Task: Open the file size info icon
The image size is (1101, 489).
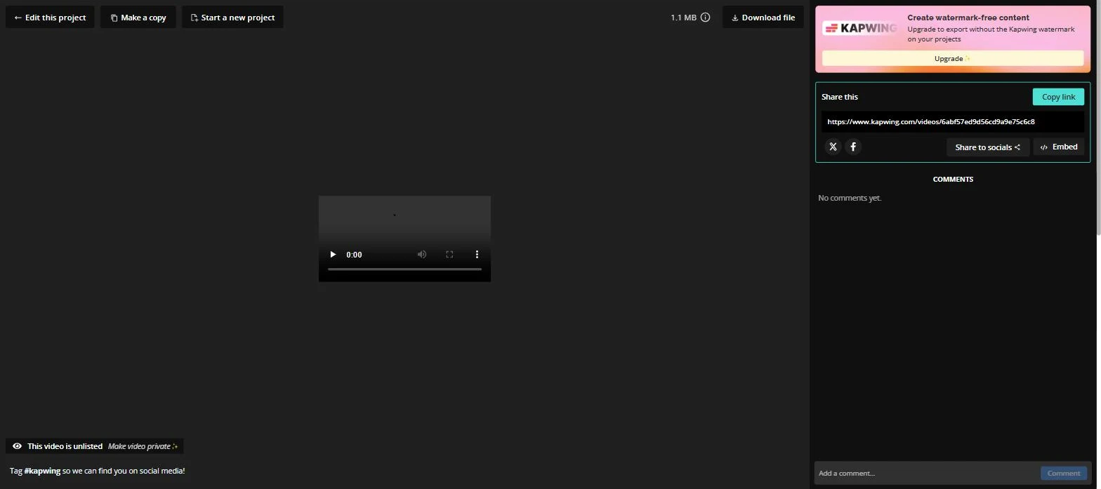Action: tap(706, 18)
